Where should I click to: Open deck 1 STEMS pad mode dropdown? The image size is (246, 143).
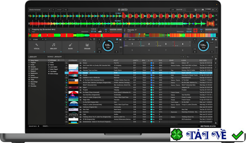coord(38,39)
